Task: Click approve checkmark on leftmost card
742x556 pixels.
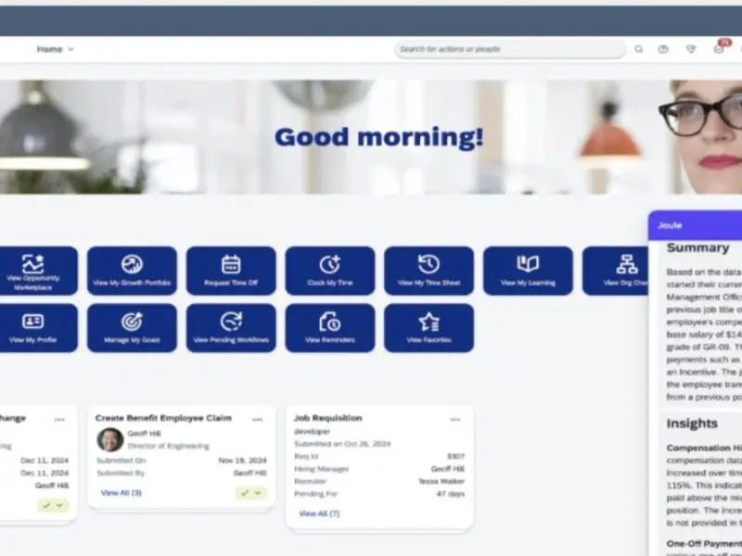Action: tap(46, 505)
